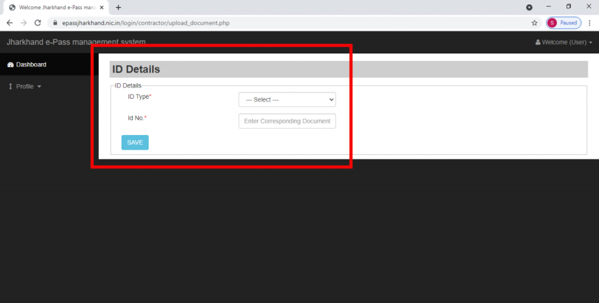Click the browser forward arrow

23,23
